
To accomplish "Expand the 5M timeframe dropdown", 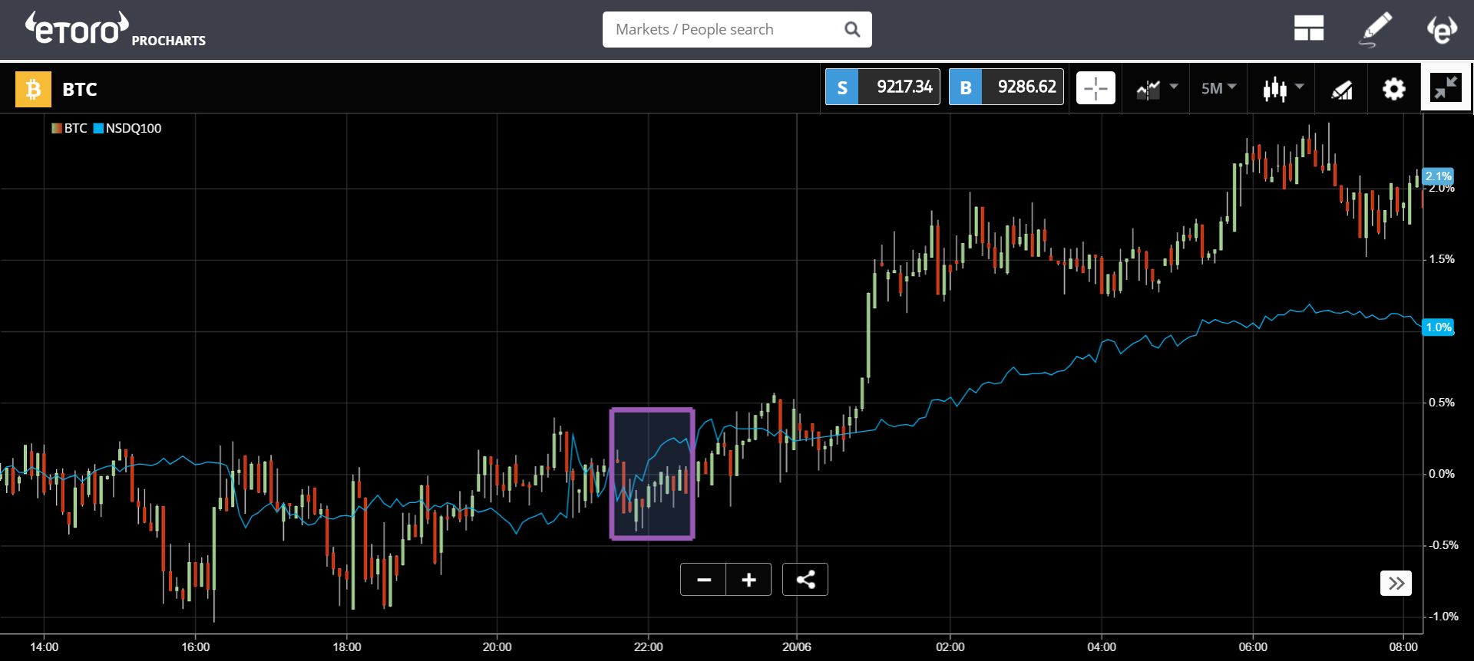I will point(1218,88).
